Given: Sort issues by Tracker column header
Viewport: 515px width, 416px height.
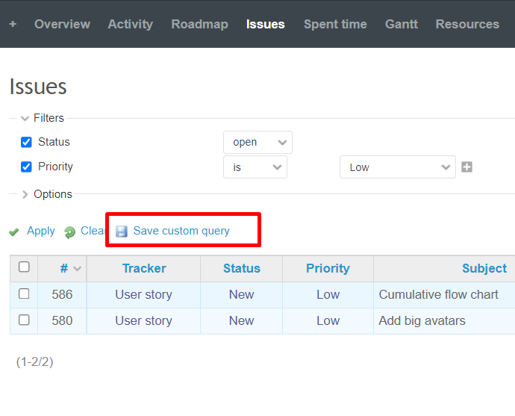Looking at the screenshot, I should 144,268.
